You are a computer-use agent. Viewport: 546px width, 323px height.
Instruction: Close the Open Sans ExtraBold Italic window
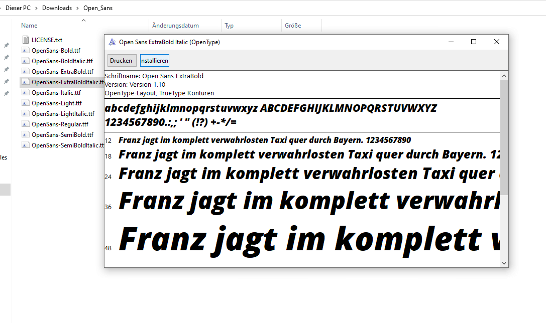(497, 42)
